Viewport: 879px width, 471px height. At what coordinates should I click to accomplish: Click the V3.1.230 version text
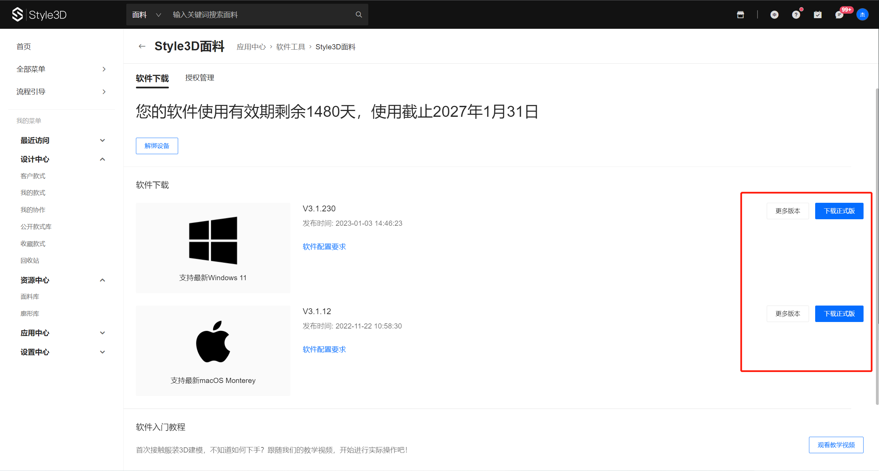319,209
